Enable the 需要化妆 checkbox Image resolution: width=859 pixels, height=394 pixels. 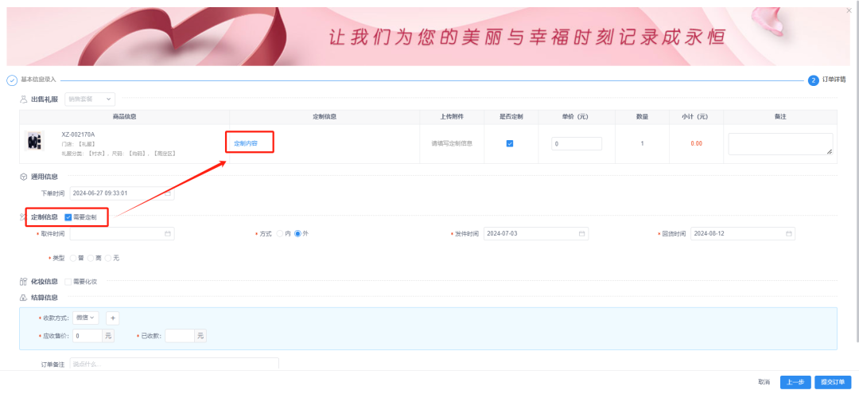68,282
